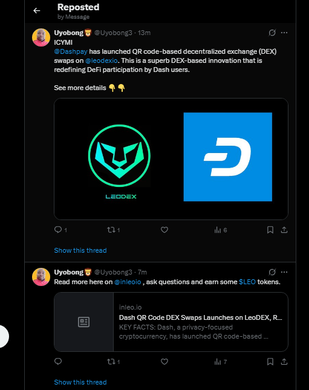Like the ICYMI Dashpay post
This screenshot has height=390, width=309.
click(164, 230)
